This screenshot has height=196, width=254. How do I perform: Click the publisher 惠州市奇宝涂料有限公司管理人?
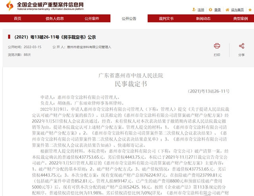89,47
